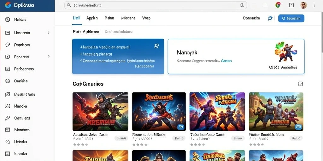Switch to the Wep tab
The height and width of the screenshot is (161, 323).
146,18
